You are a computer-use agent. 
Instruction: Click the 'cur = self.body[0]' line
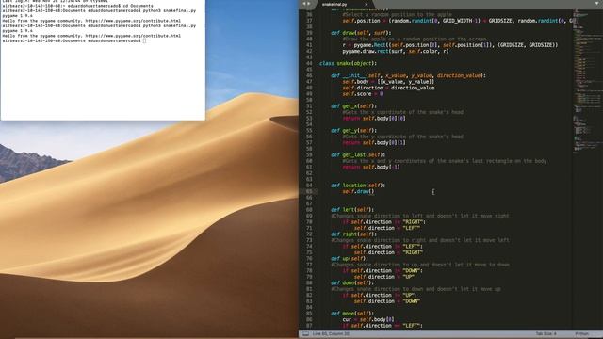click(x=368, y=319)
